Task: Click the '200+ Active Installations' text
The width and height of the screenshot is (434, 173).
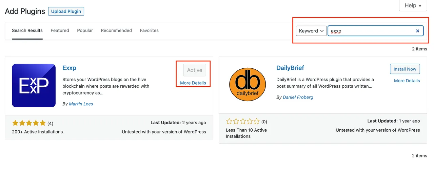Action: [37, 132]
